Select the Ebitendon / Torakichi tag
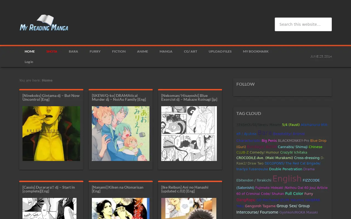Viewport: 351px width, 219px height. (x=254, y=180)
